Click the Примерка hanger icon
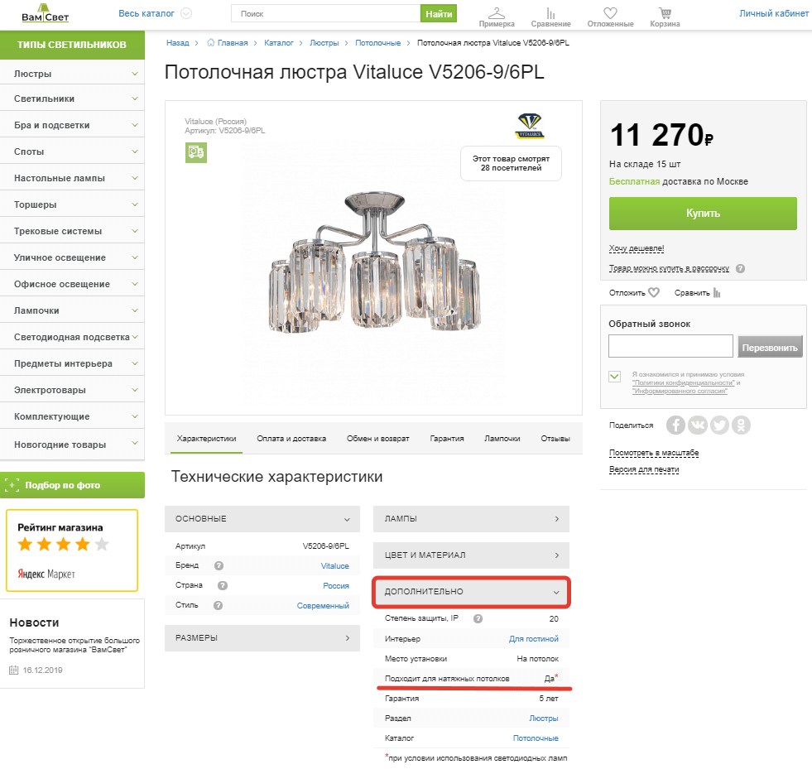The image size is (812, 769). tap(496, 13)
